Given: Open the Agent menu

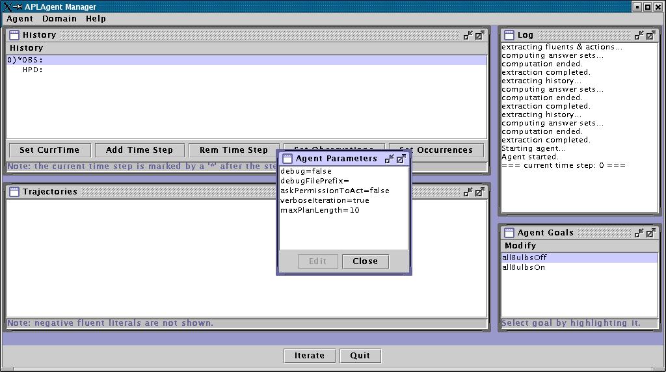Looking at the screenshot, I should (20, 19).
